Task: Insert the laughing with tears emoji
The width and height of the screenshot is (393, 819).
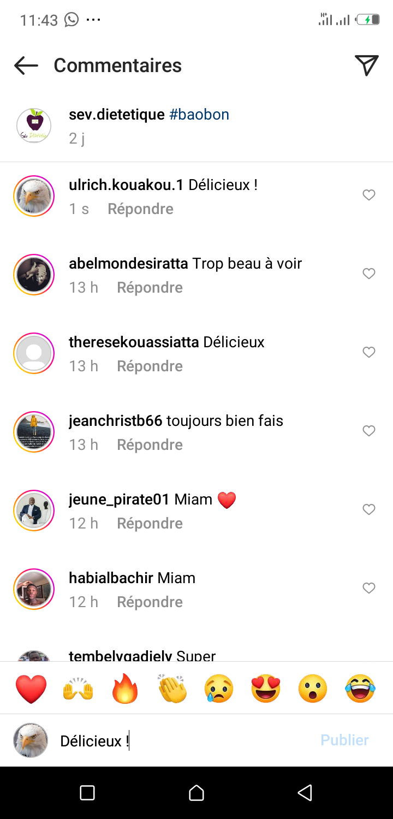Action: click(360, 689)
